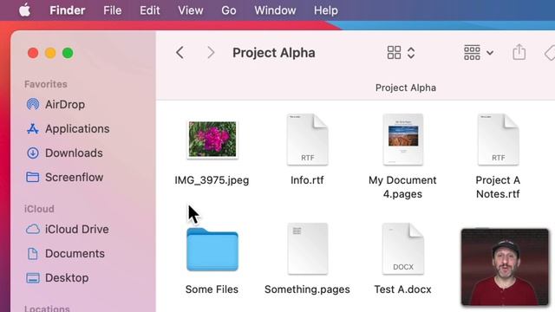Open the Apple menu

pos(24,10)
